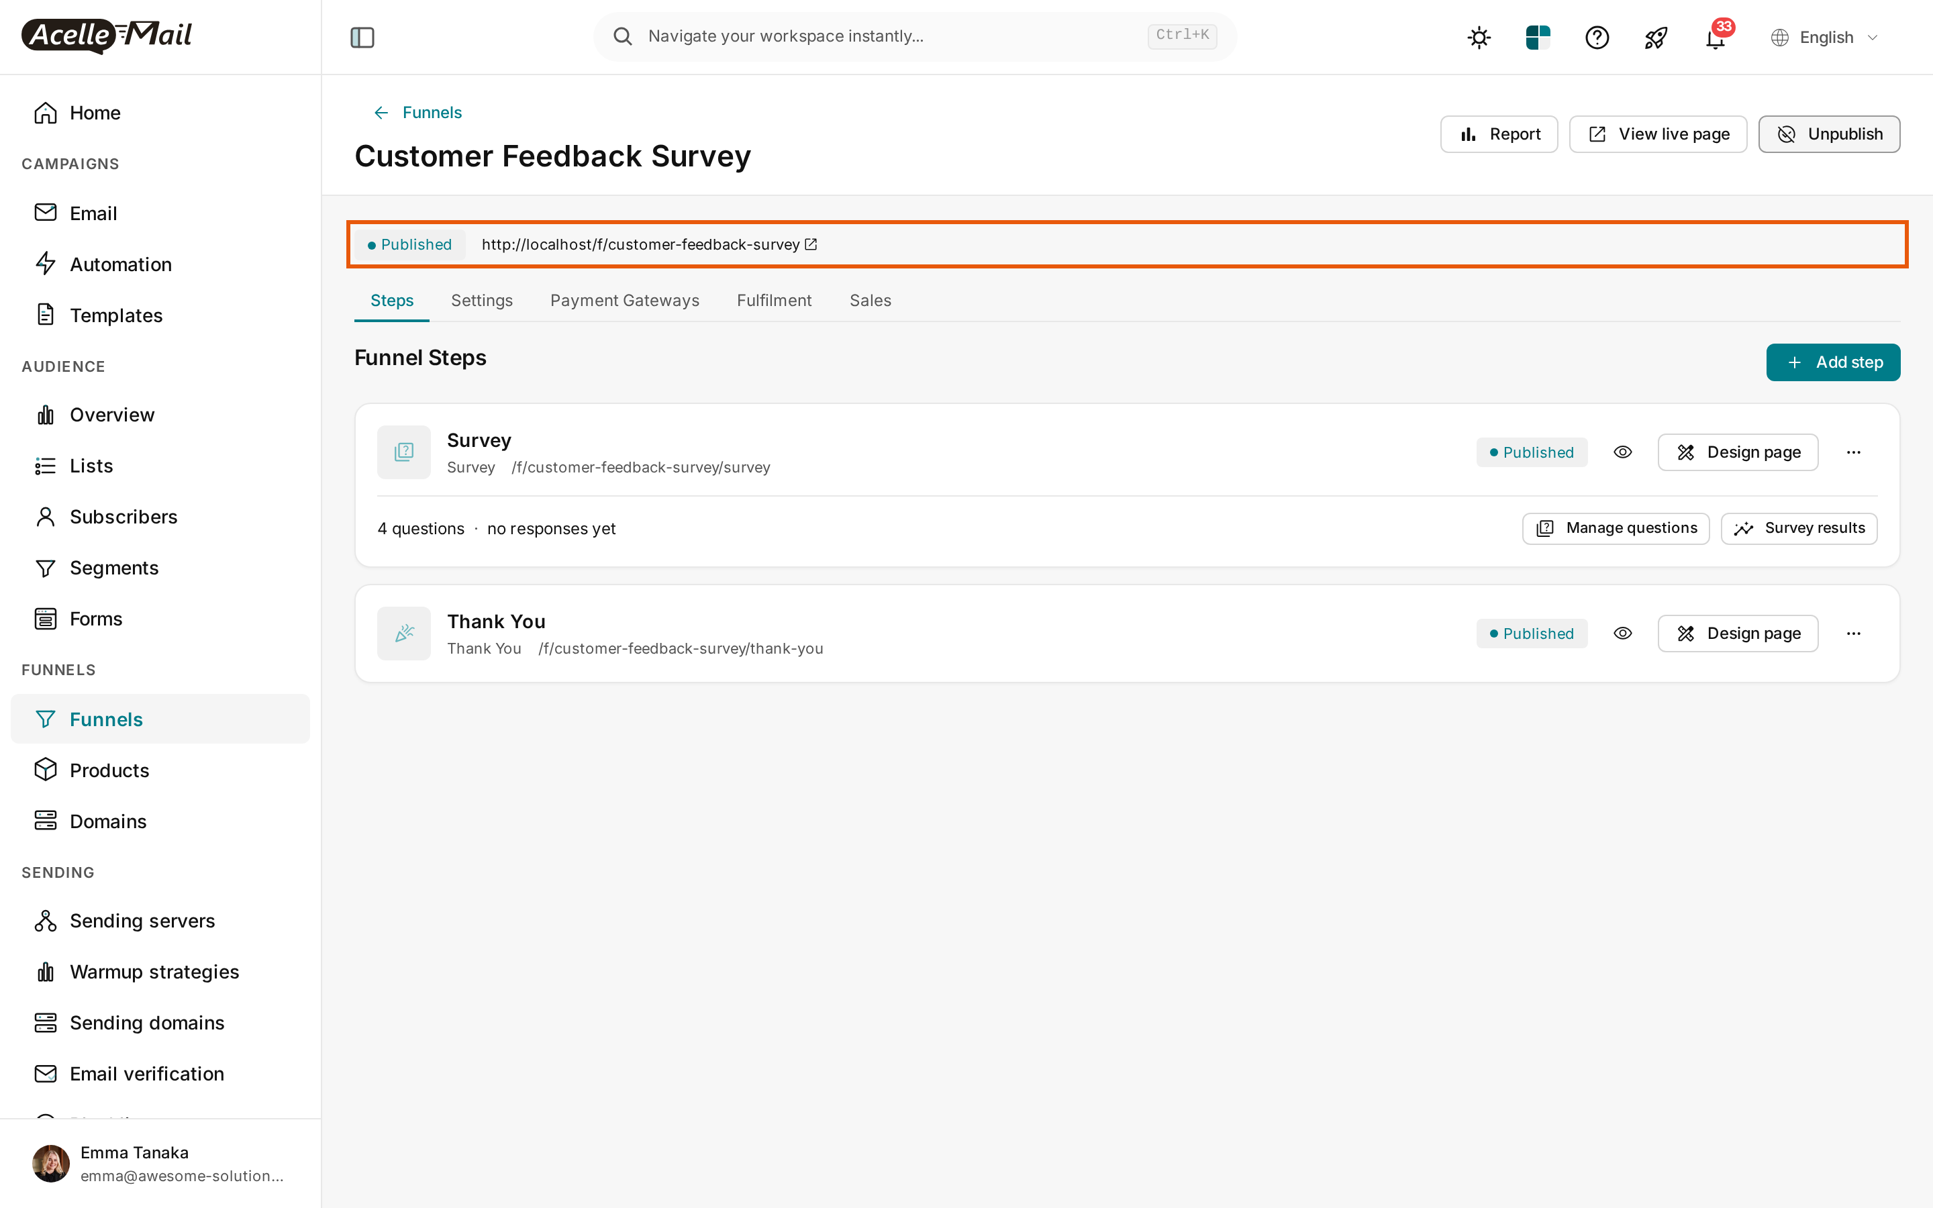1933x1208 pixels.
Task: Click View live page button
Action: [1657, 134]
